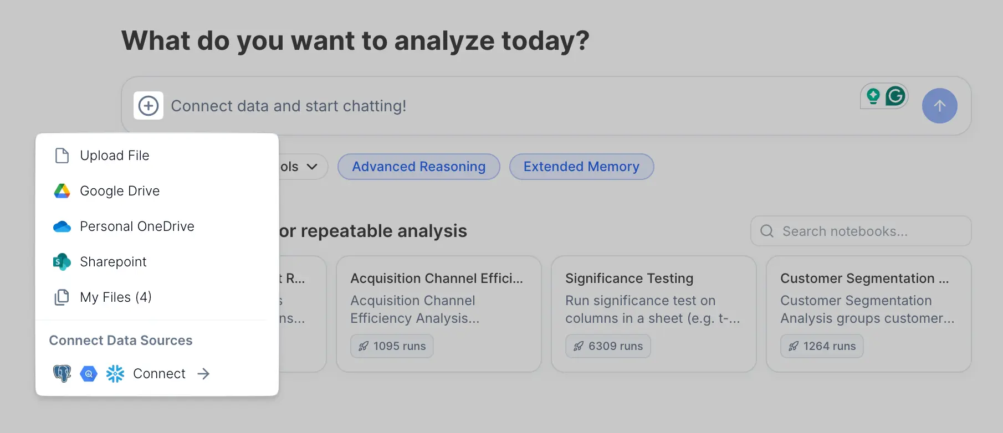Toggle the Advanced Reasoning option

point(418,167)
